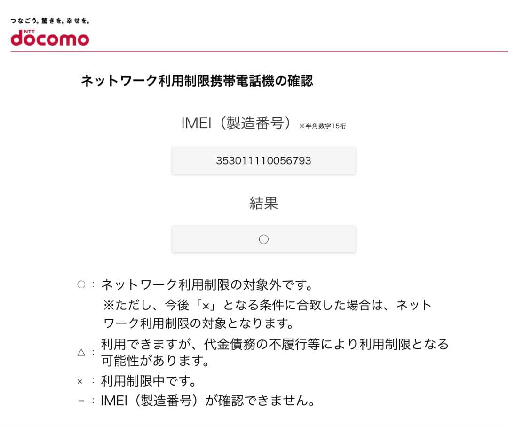Click the − legend symbol
Screen dimensions: 508x426
click(81, 401)
